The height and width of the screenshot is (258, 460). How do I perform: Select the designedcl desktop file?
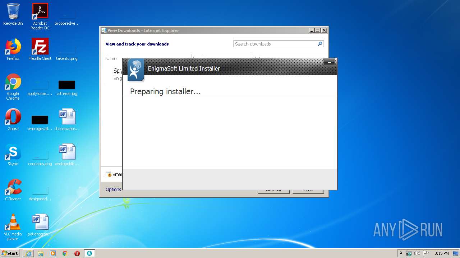pos(40,193)
